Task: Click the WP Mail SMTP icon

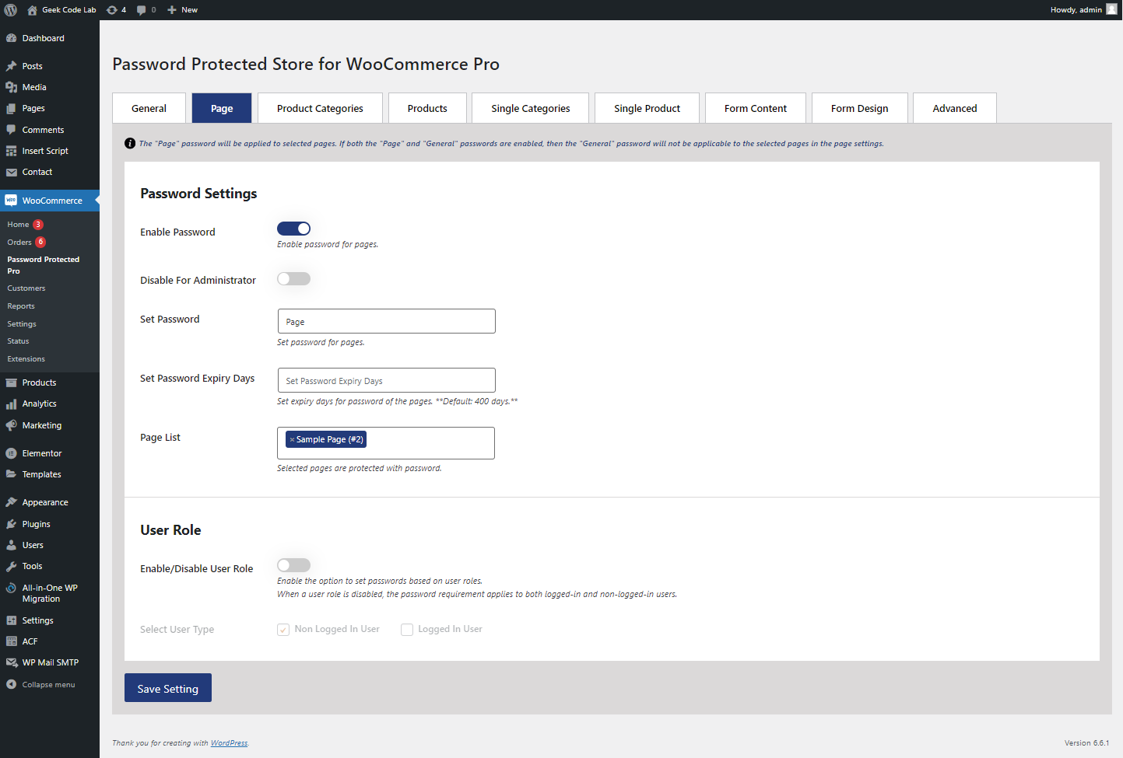Action: [11, 662]
